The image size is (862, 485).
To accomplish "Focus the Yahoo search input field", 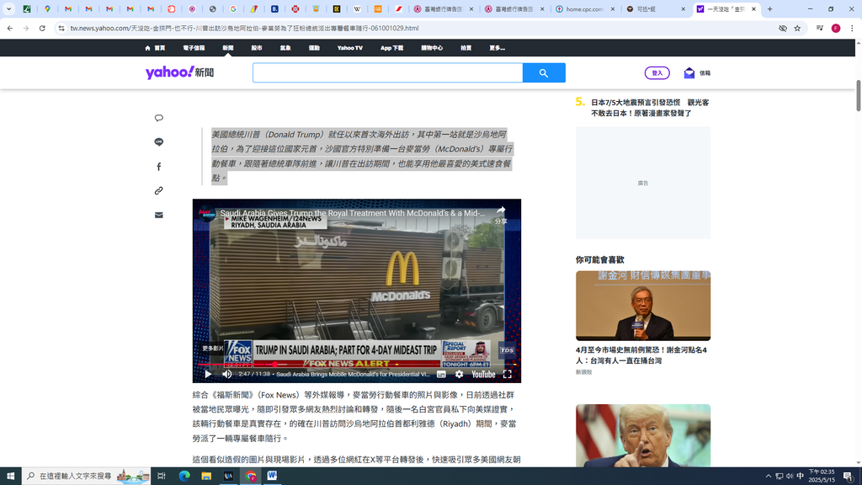I will pos(387,72).
